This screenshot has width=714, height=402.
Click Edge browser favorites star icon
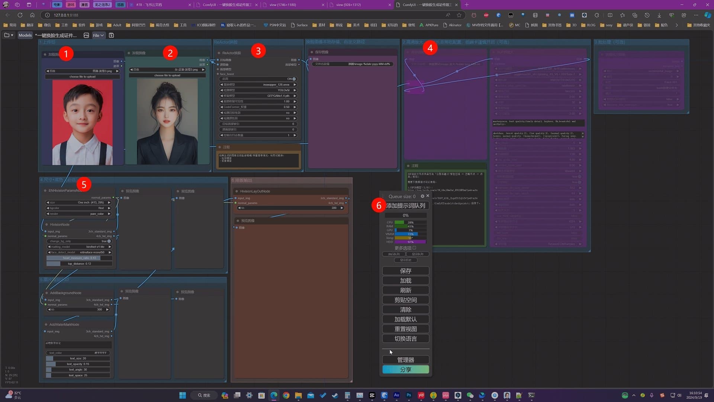click(459, 15)
